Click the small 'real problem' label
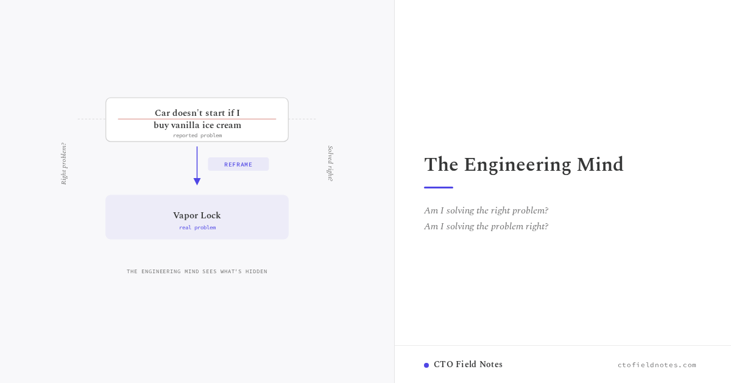Image resolution: width=731 pixels, height=383 pixels. (197, 227)
